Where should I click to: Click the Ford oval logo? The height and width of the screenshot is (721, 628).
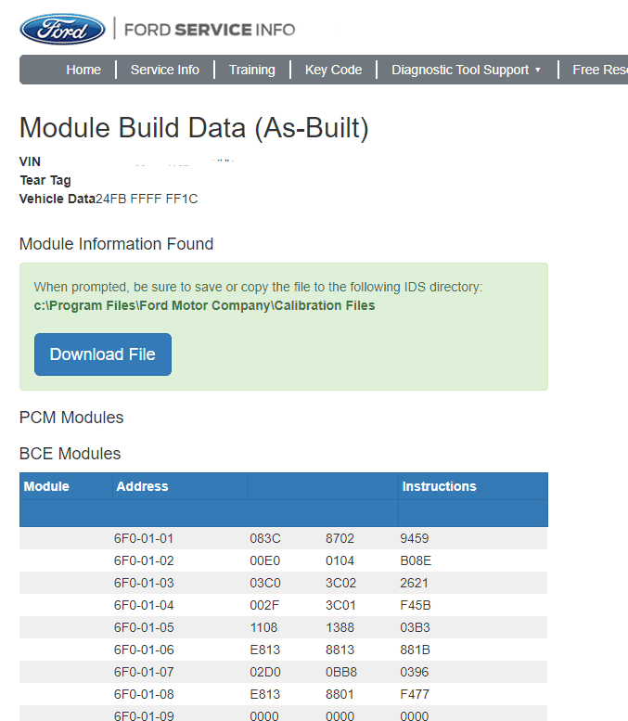coord(62,30)
